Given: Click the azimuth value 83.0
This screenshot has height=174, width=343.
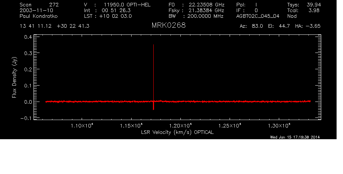Looking at the screenshot, I should point(257,26).
